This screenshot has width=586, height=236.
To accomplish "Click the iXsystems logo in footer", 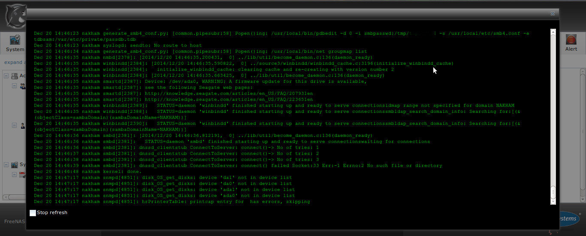I will tap(571, 218).
